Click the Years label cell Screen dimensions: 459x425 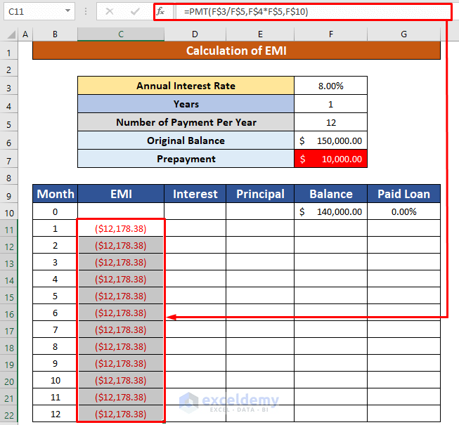tap(186, 104)
